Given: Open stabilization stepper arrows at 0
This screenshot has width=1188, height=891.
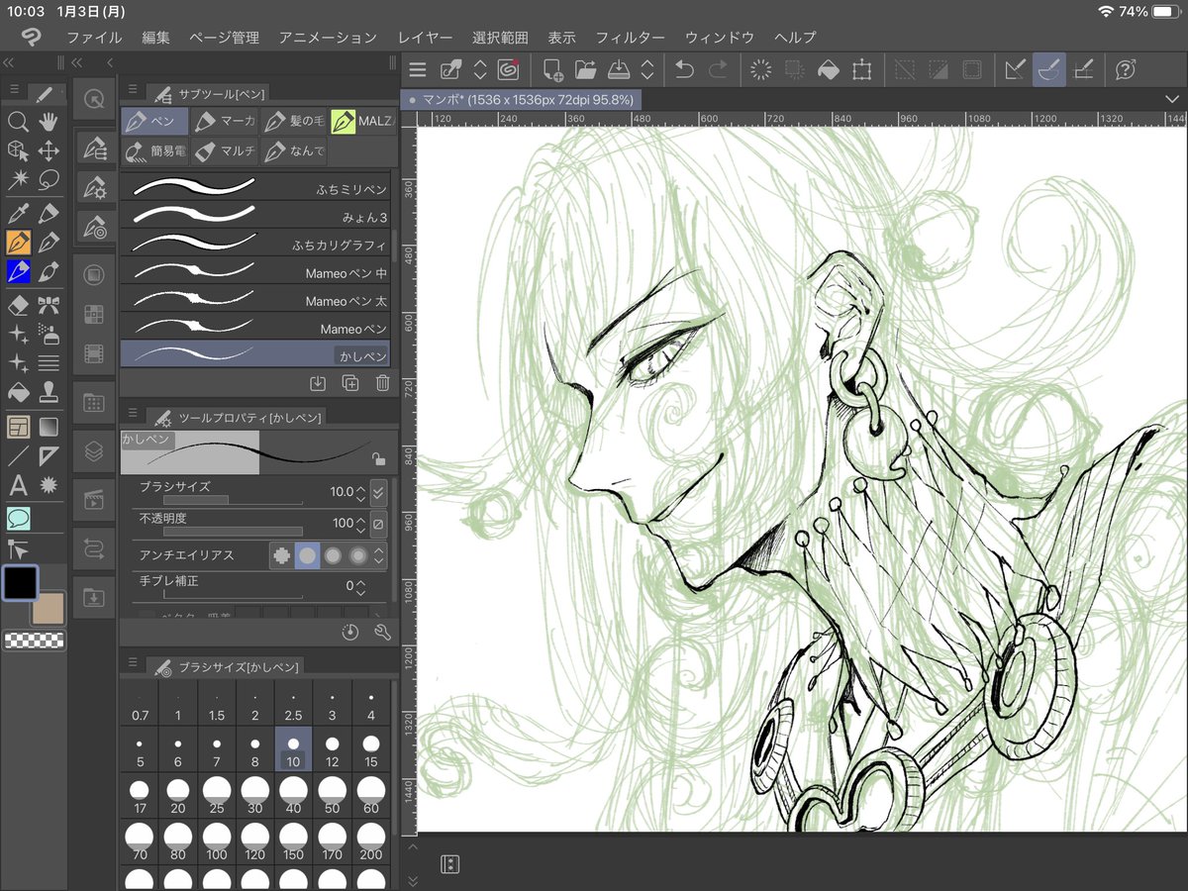Looking at the screenshot, I should [360, 586].
